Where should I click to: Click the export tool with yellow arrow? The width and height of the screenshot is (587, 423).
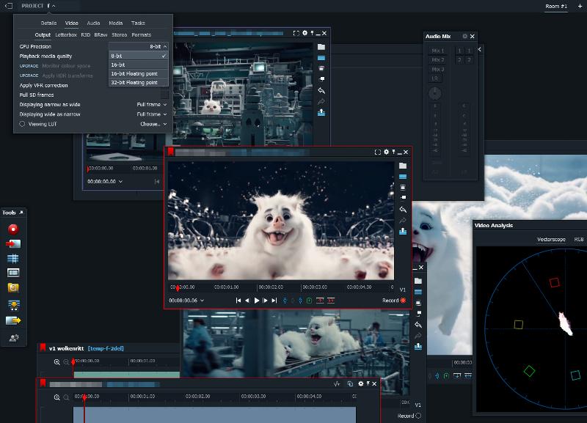[x=13, y=320]
